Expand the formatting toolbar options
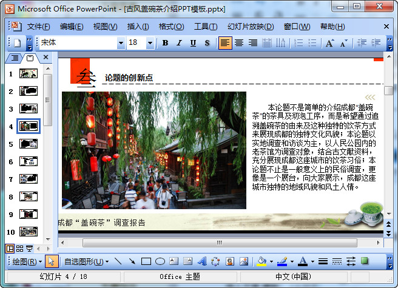 point(390,43)
